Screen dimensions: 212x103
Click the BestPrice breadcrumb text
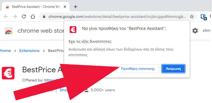(x=56, y=51)
